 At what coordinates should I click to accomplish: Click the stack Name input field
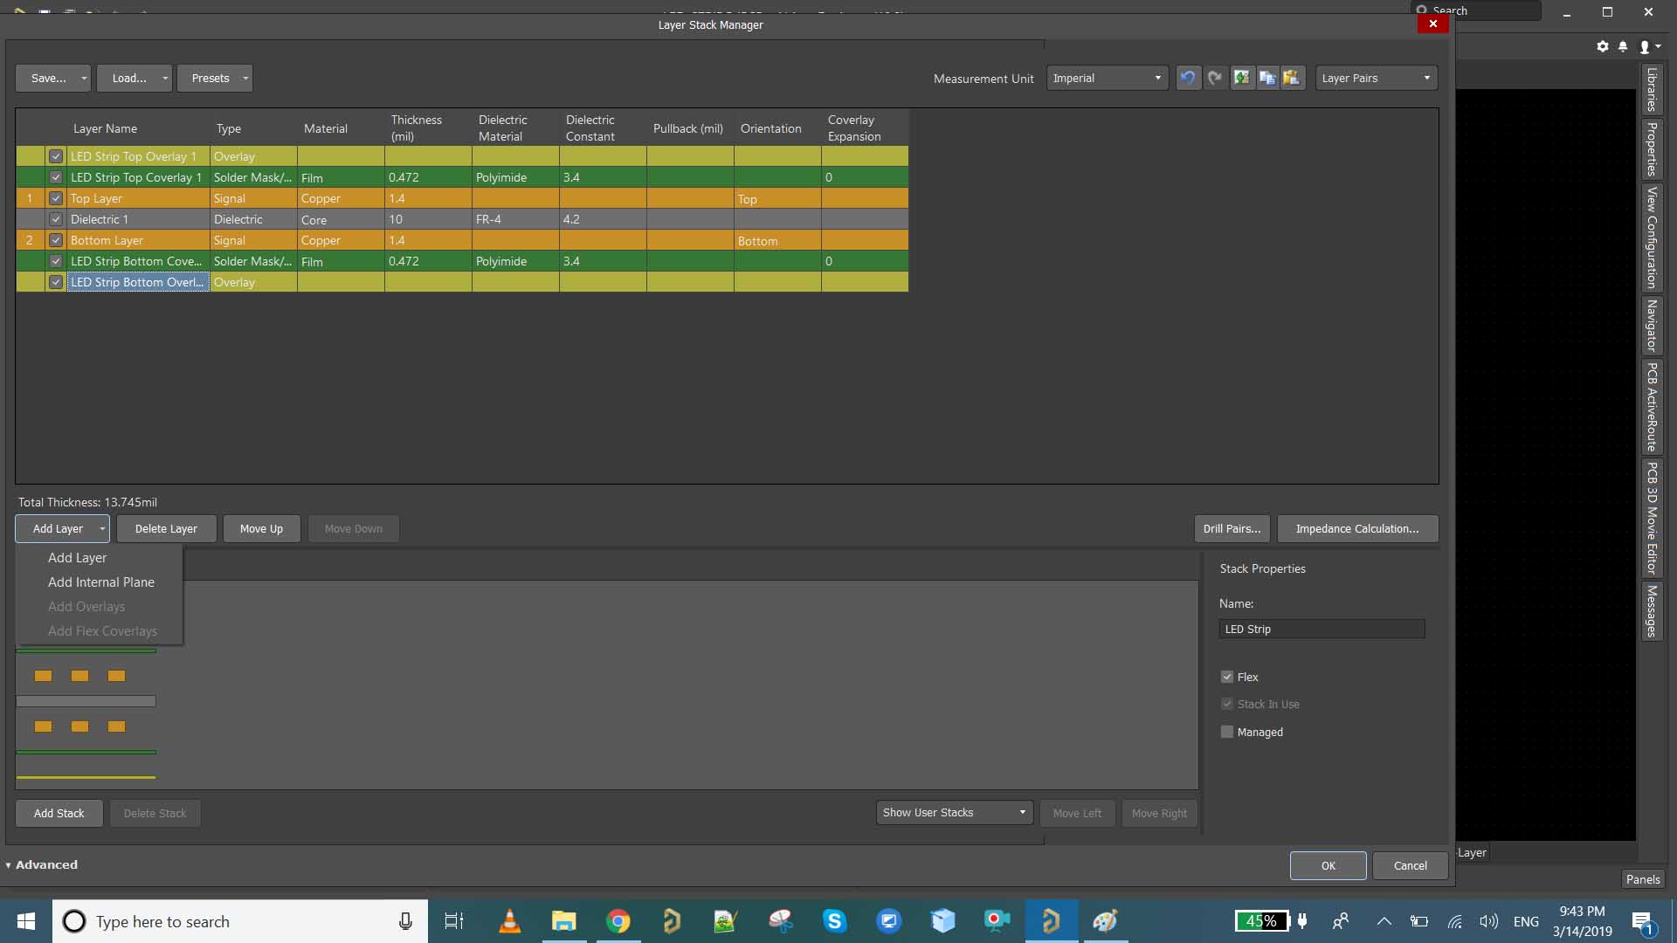pos(1321,629)
